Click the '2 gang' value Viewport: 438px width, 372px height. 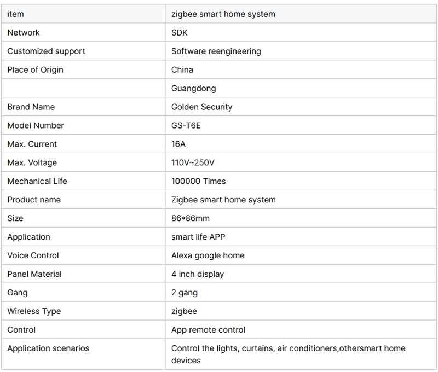click(x=184, y=293)
